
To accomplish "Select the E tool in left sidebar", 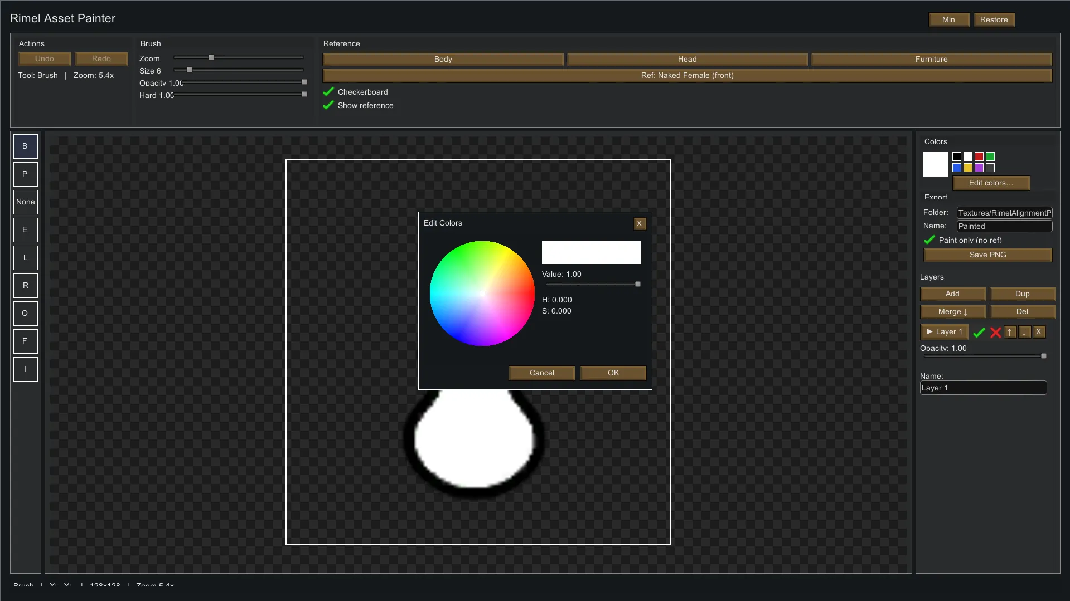I will coord(25,230).
